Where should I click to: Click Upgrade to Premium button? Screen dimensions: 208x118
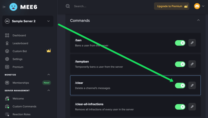point(172,6)
